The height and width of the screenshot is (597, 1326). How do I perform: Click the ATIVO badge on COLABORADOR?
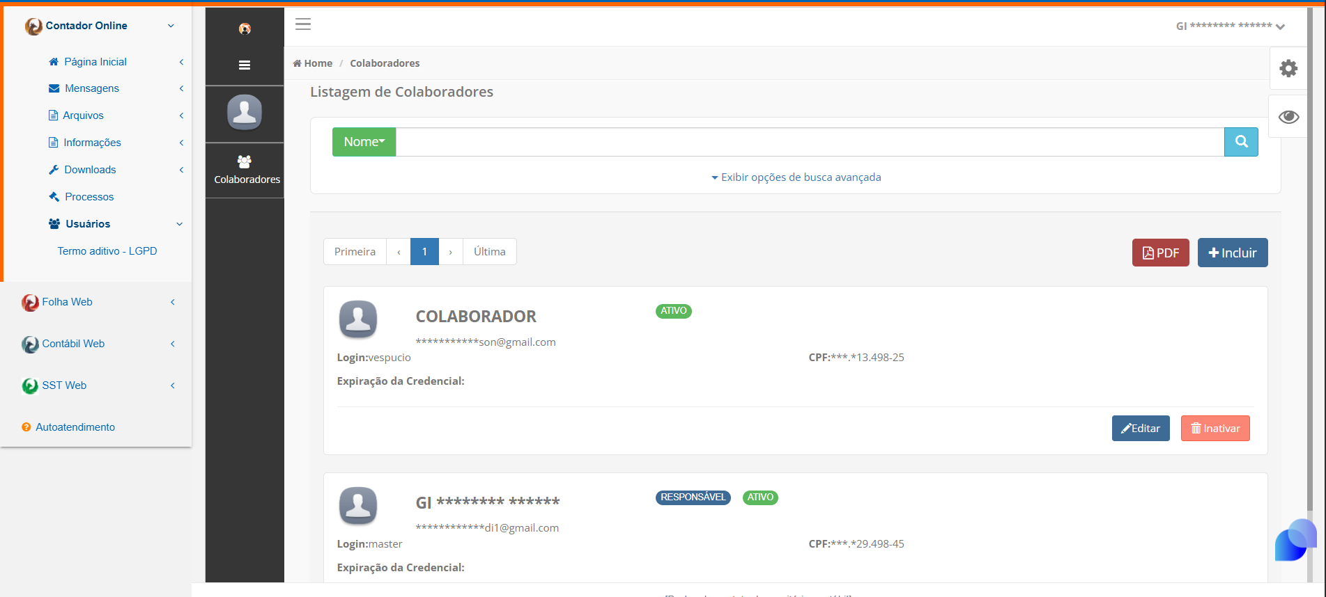[x=674, y=311]
